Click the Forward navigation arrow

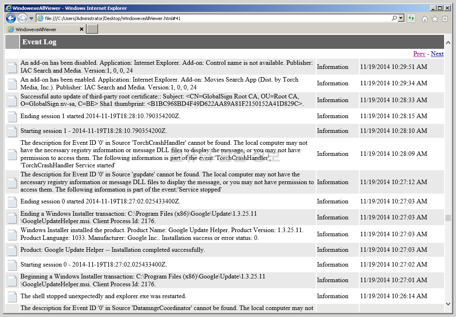coord(22,18)
